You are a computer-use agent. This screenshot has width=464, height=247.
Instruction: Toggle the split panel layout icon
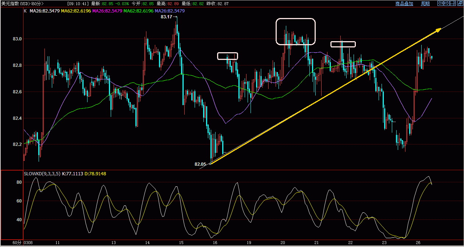click(453, 3)
